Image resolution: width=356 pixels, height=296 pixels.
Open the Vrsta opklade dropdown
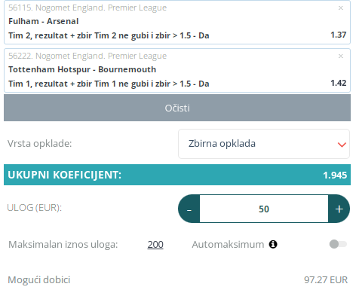click(264, 144)
